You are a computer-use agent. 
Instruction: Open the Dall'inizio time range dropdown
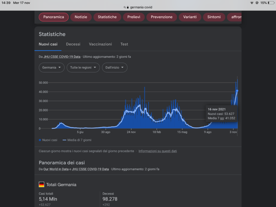(x=115, y=68)
